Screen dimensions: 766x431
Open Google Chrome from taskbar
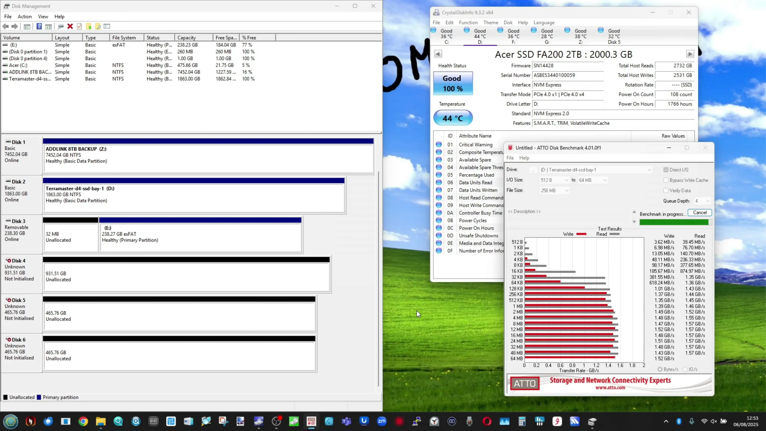click(x=83, y=421)
